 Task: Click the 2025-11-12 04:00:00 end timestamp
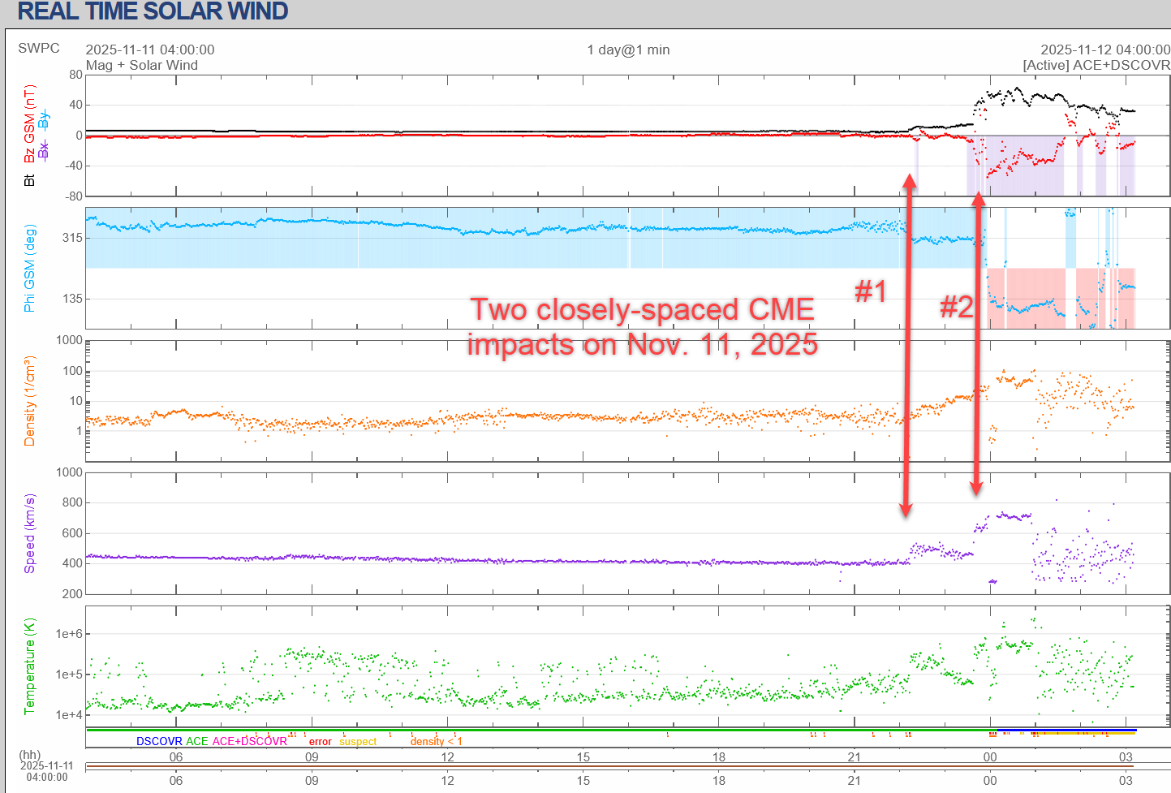[1105, 50]
